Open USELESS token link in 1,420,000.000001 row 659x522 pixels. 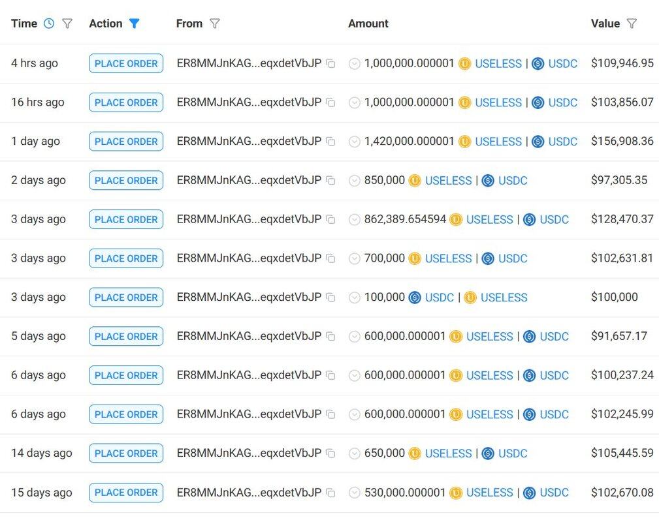click(x=498, y=142)
